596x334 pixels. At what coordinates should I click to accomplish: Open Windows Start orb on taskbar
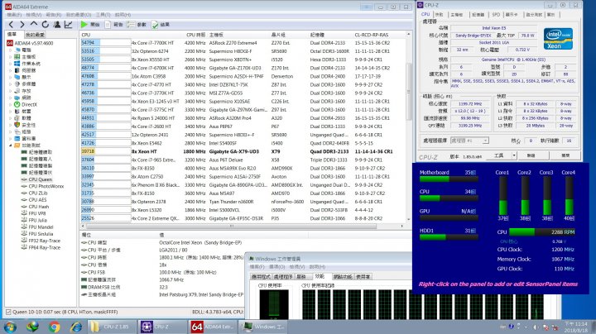(9, 327)
